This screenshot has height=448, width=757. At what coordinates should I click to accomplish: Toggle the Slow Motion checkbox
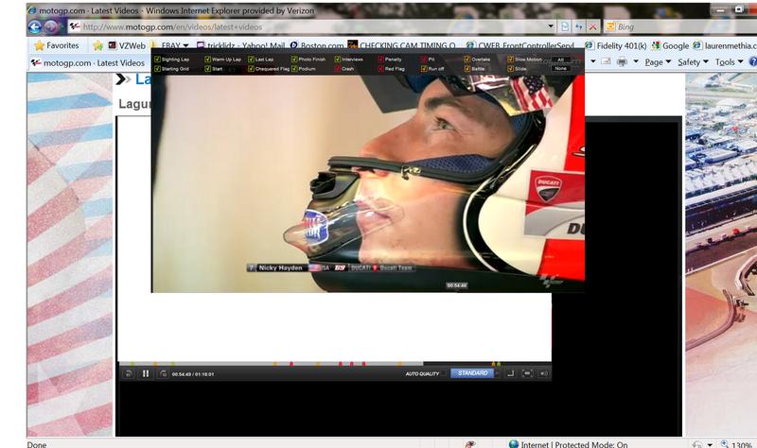click(511, 60)
